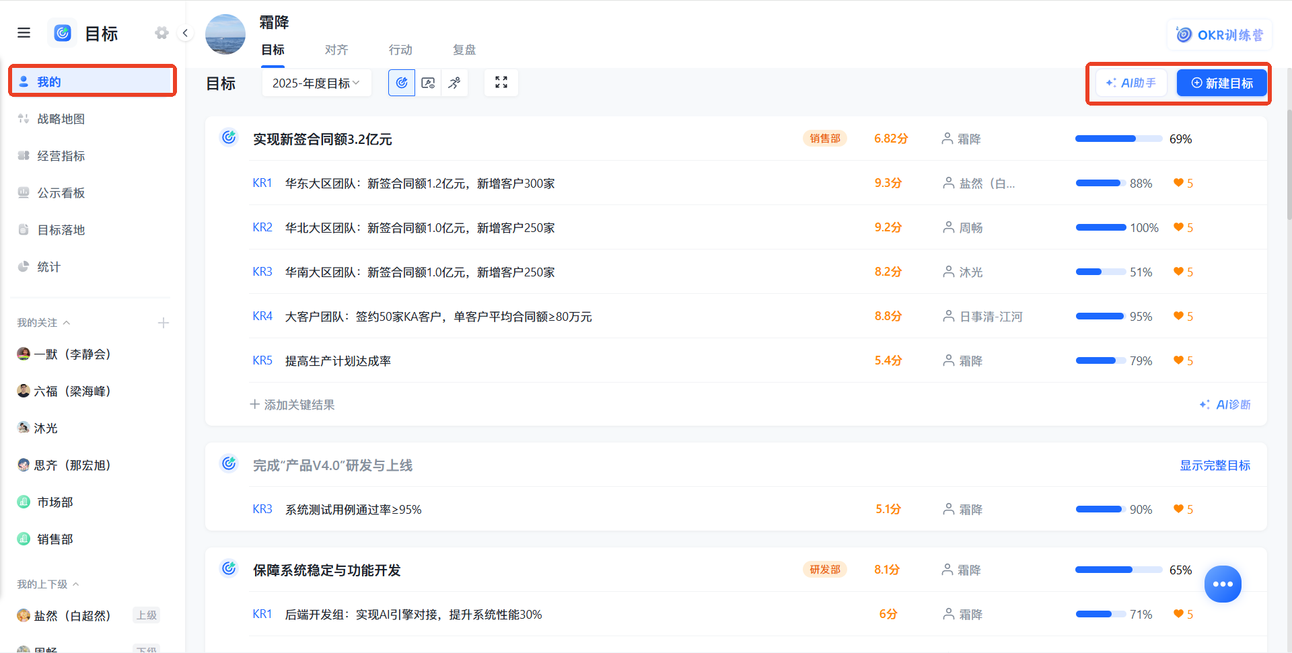Screen dimensions: 1292x653
Task: Click the 新建目标 button
Action: (x=1222, y=83)
